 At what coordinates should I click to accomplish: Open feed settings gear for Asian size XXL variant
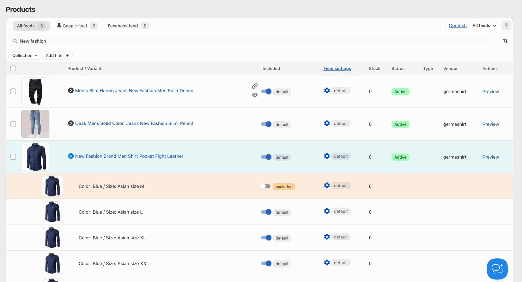point(327,263)
